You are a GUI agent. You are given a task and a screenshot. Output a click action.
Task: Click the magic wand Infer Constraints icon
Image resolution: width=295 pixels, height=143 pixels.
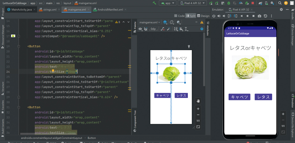tap(169, 29)
